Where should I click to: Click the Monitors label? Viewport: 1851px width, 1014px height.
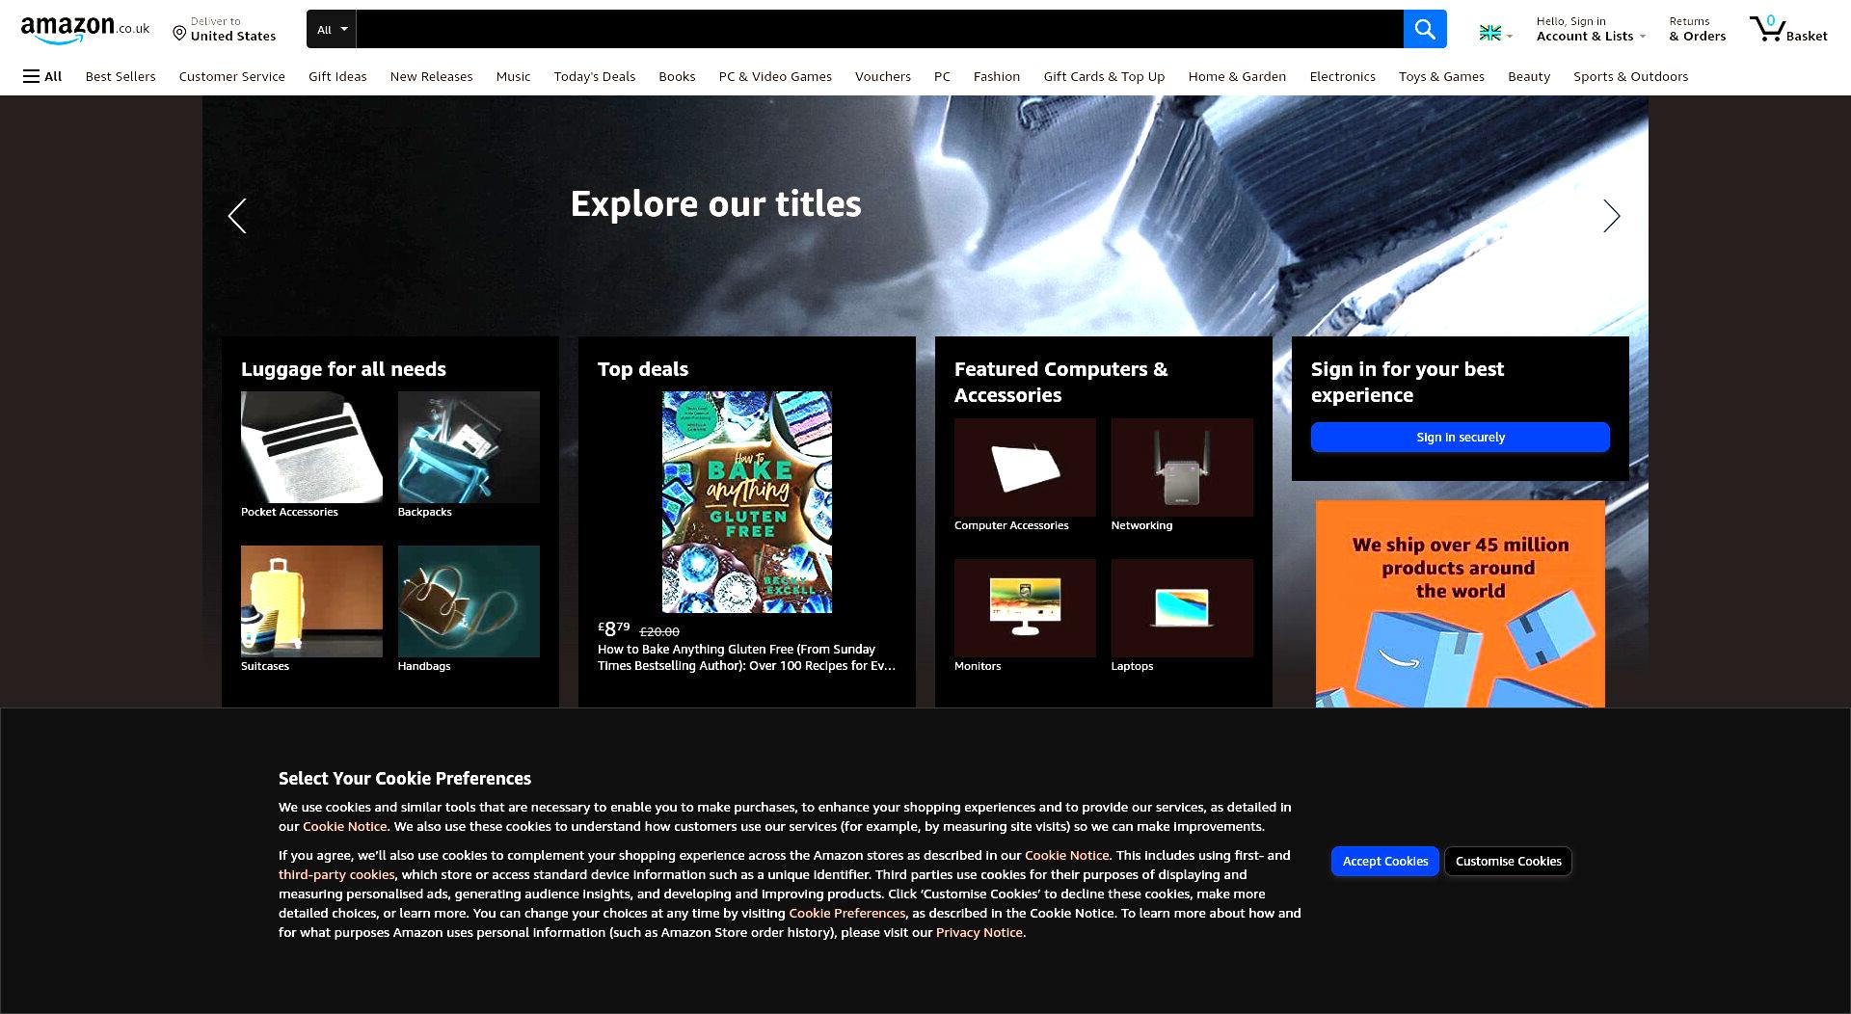click(978, 666)
